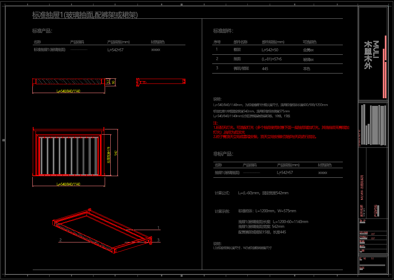This screenshot has height=280, width=394.
Task: Click the 框架 part name in row 1
Action: [x=237, y=50]
